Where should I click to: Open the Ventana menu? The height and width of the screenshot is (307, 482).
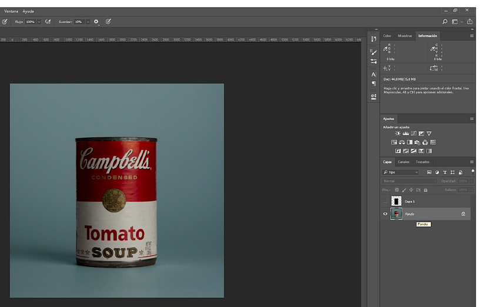[11, 11]
